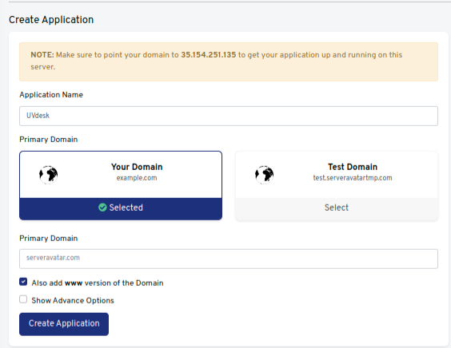
Task: Click the globe icon in Test Domain card
Action: 264,175
